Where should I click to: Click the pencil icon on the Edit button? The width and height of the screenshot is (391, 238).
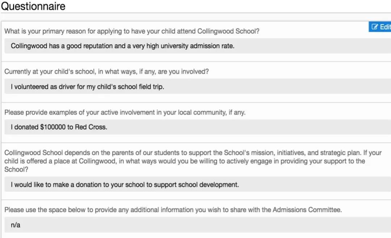[x=375, y=27]
